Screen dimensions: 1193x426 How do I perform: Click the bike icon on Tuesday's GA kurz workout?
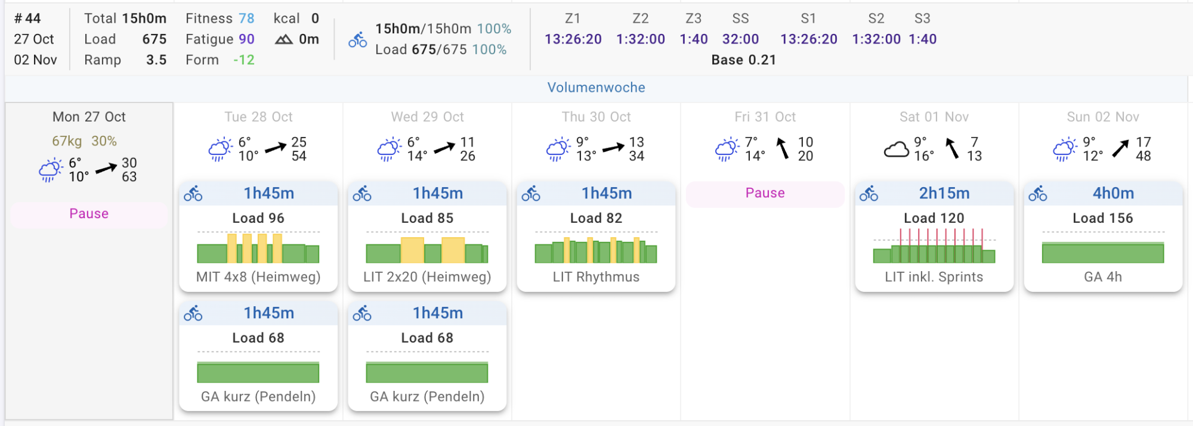pos(193,313)
